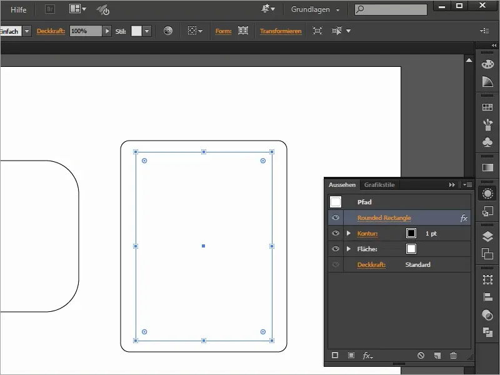Viewport: 500px width, 375px height.
Task: Open the Pathfinder panel icon
Action: click(x=487, y=315)
